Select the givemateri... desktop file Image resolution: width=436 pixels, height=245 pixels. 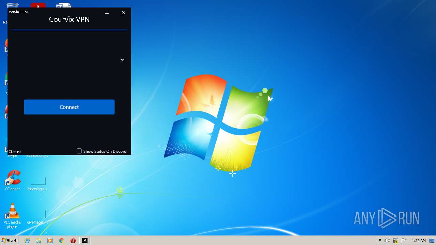38,217
